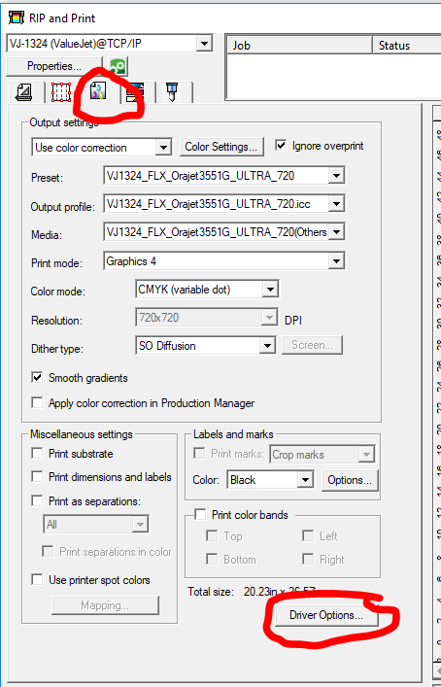Switch to the Panel tiling tab icon
Viewport: 441px width, 687px height.
point(61,91)
